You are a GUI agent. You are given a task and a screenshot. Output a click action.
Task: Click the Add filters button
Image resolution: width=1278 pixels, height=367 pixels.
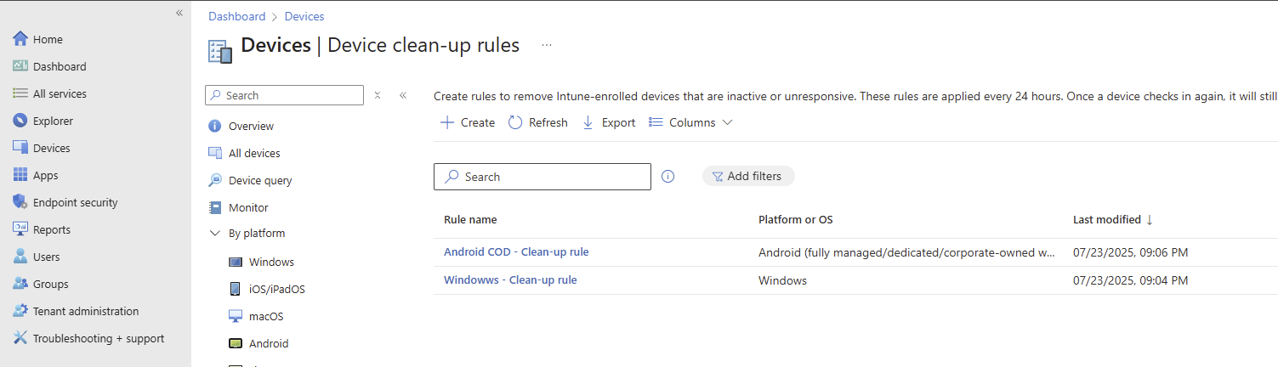coord(748,176)
